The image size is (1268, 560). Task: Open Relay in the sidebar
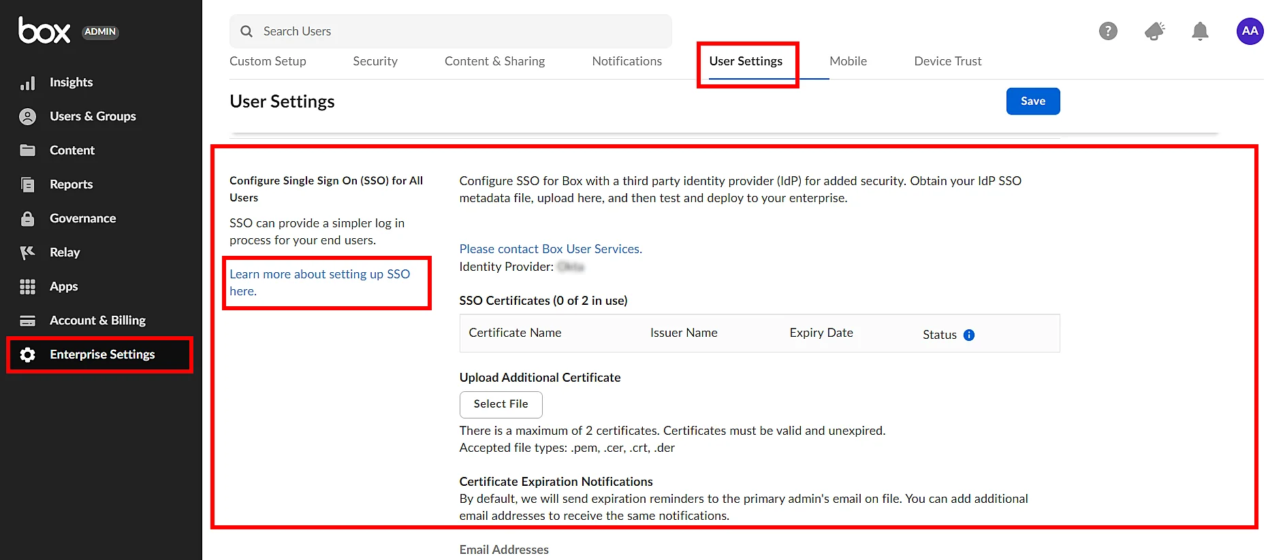65,252
